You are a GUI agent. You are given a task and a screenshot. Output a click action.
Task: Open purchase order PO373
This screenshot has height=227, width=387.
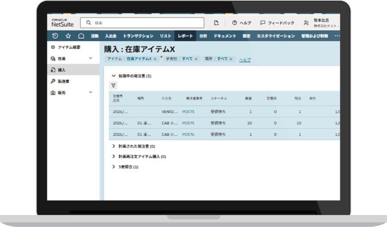pyautogui.click(x=188, y=112)
